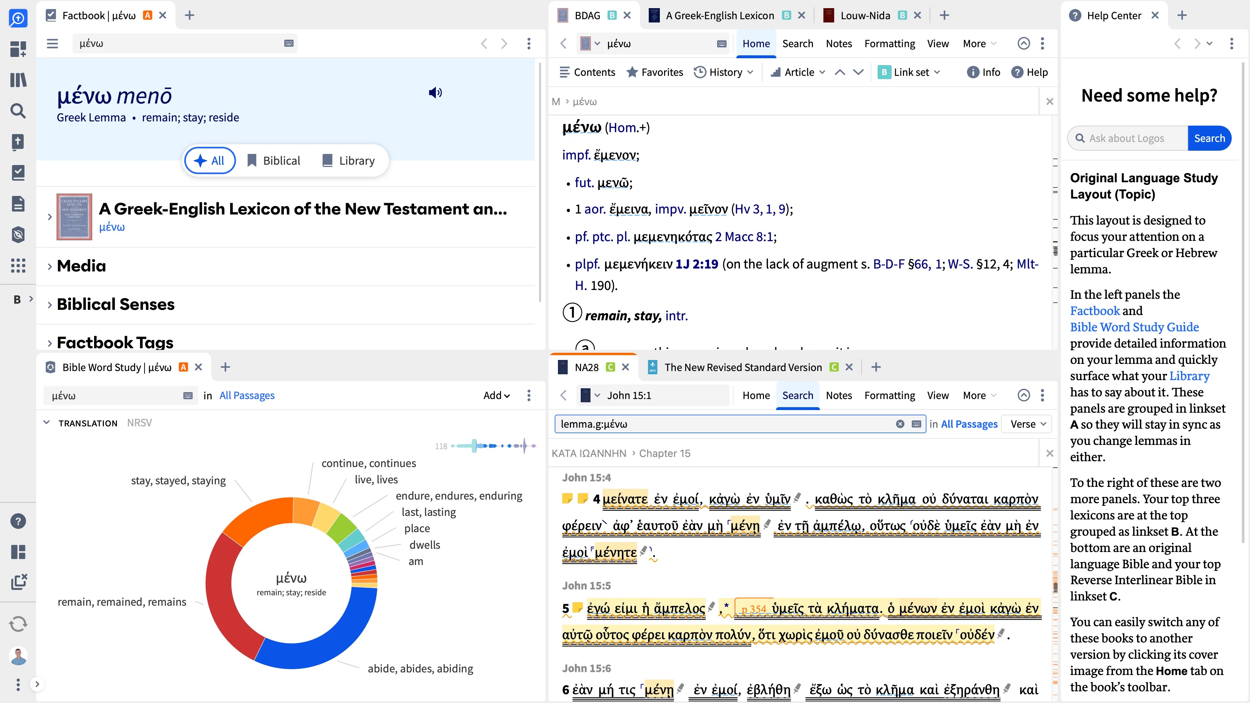Play the μένω pronunciation audio

tap(435, 92)
